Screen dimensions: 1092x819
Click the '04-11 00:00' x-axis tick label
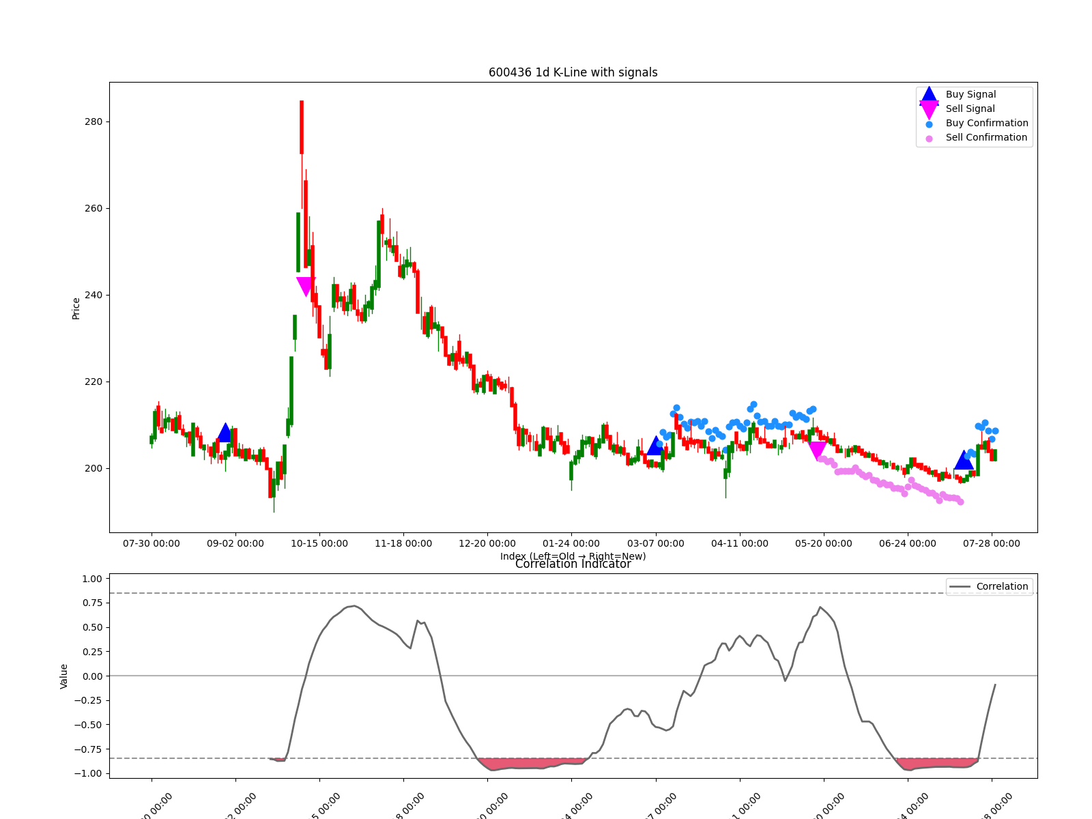pyautogui.click(x=740, y=543)
